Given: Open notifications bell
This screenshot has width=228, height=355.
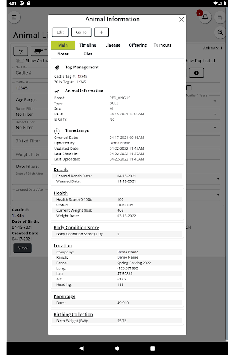Looking at the screenshot, I should click(205, 17).
